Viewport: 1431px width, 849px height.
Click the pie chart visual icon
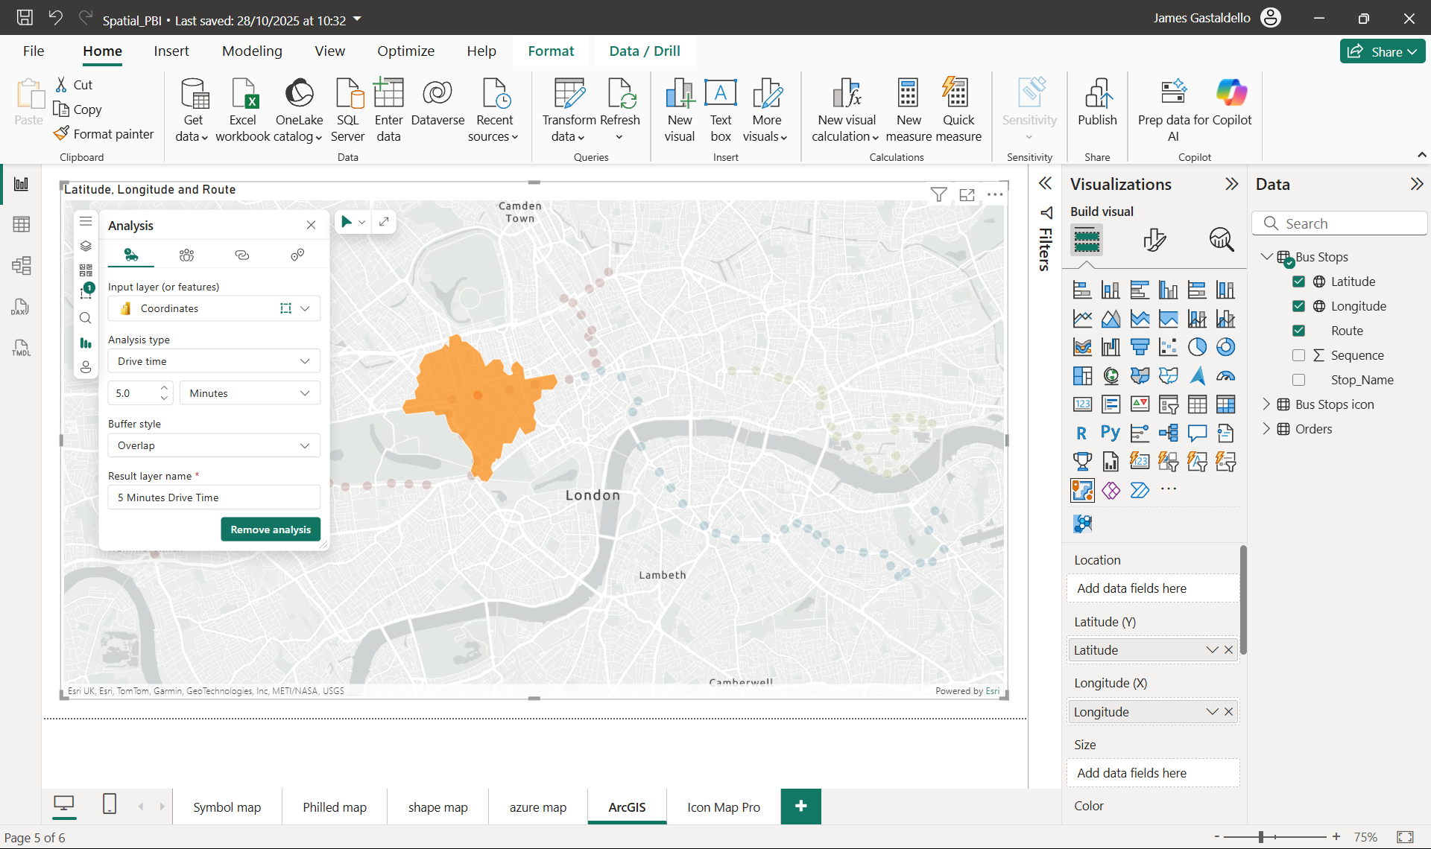(x=1197, y=347)
